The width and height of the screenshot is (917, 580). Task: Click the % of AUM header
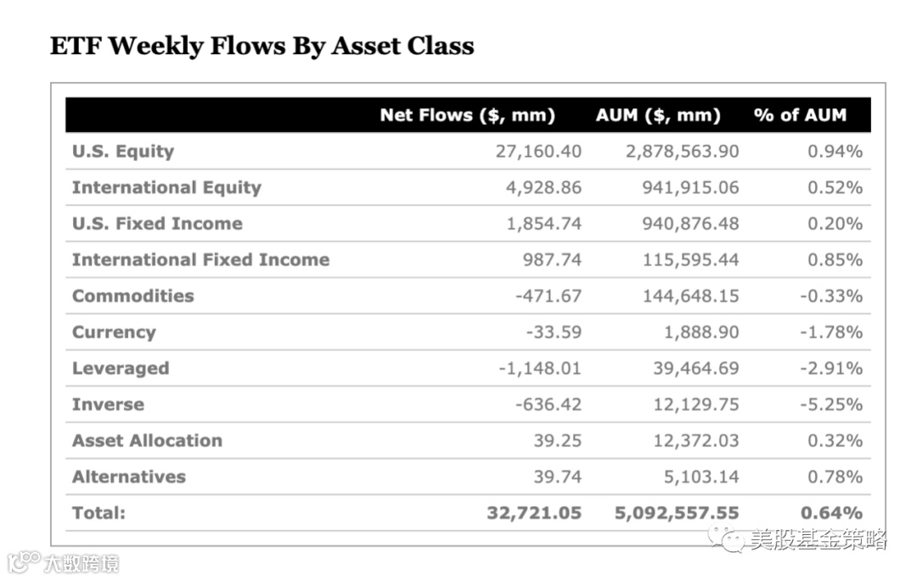tap(800, 115)
